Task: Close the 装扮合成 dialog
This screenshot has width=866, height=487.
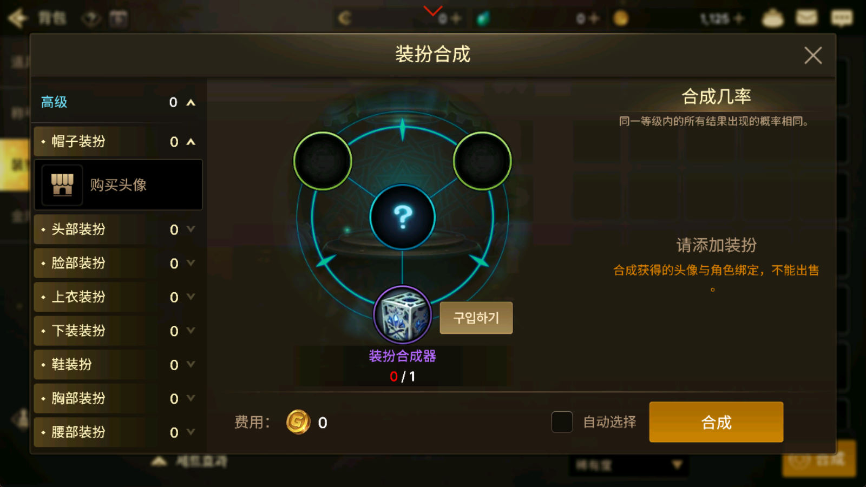Action: pos(813,55)
